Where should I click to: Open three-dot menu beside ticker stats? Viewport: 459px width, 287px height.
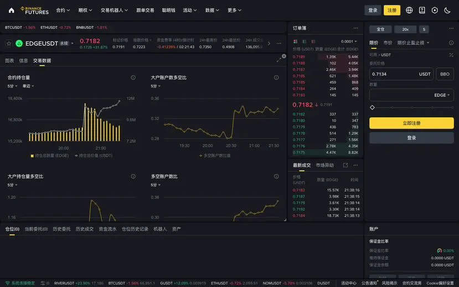[279, 43]
